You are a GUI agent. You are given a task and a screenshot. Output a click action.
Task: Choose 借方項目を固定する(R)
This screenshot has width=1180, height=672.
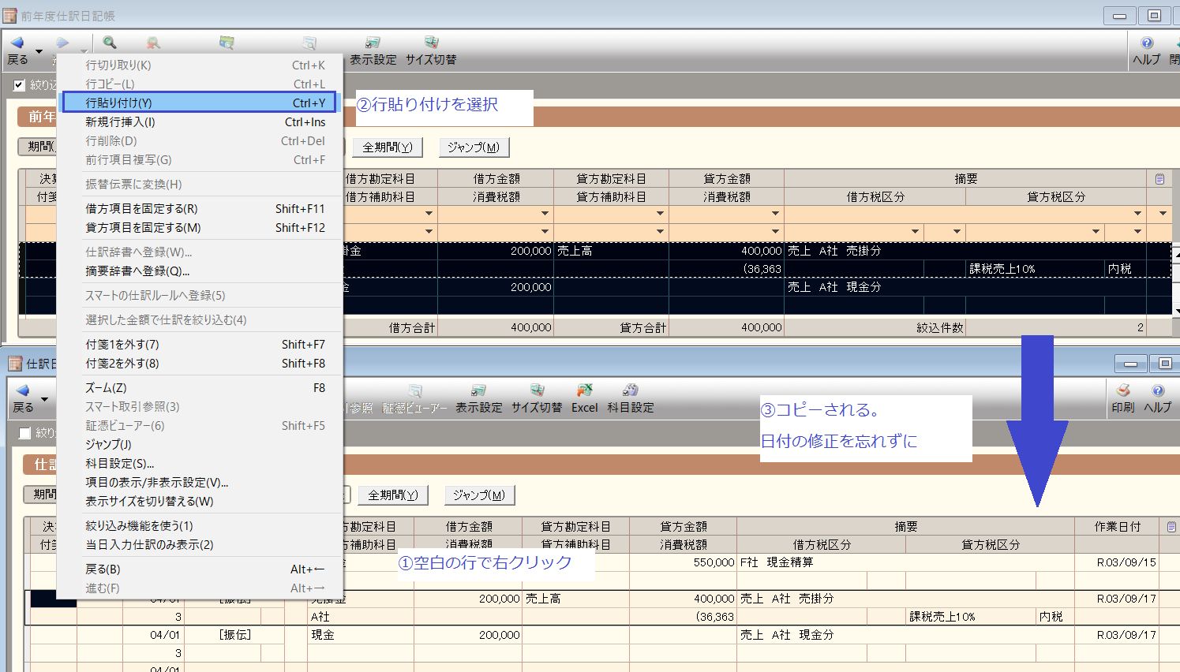click(x=200, y=209)
